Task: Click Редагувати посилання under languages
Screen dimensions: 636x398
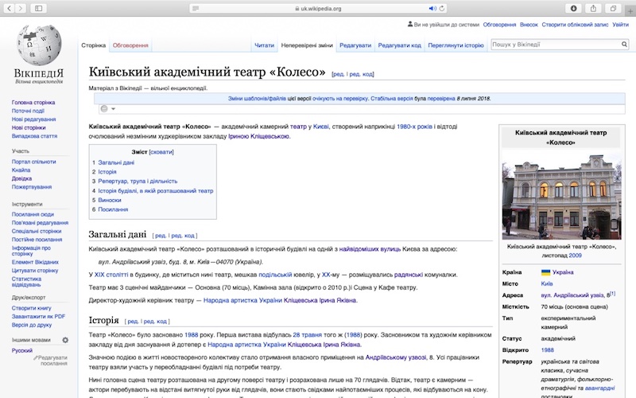Action: pos(51,361)
